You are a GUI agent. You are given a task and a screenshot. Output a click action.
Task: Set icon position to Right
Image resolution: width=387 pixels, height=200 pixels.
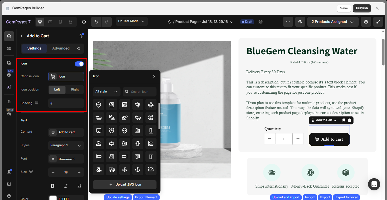pyautogui.click(x=75, y=89)
